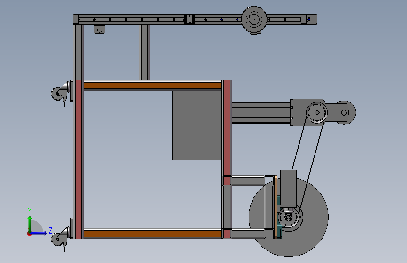Select the rectangular motor block above the blade

click(x=288, y=188)
